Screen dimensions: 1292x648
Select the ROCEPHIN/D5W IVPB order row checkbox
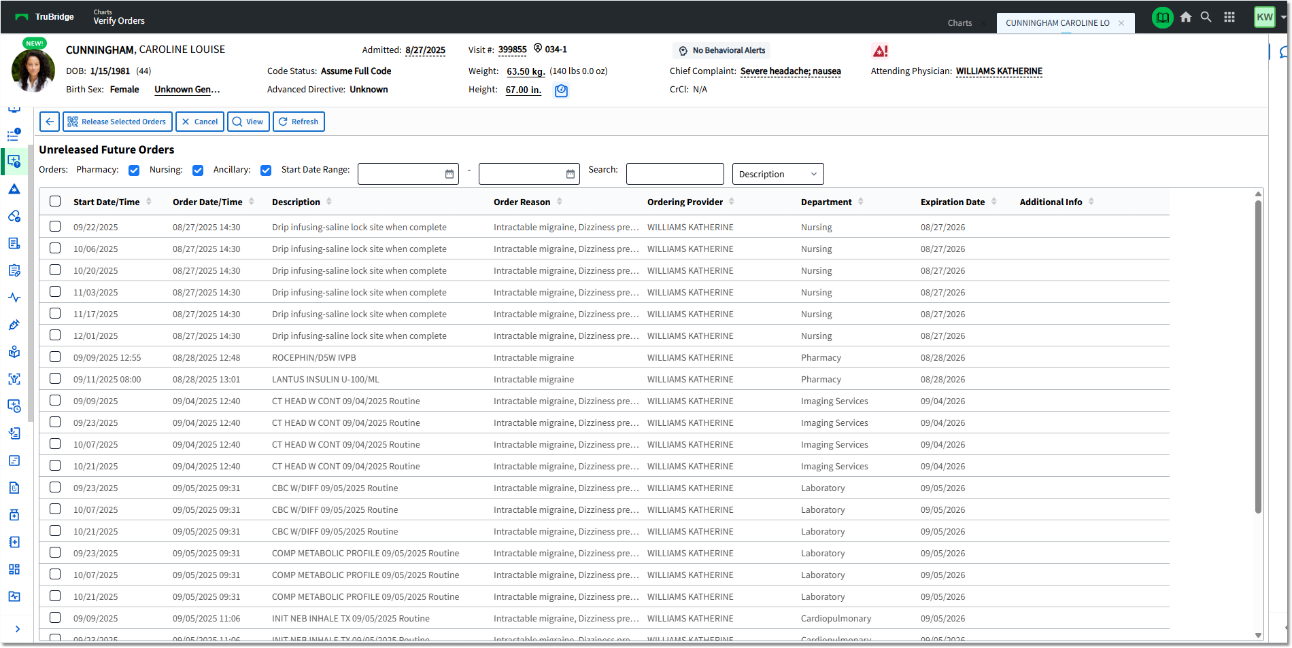tap(55, 357)
